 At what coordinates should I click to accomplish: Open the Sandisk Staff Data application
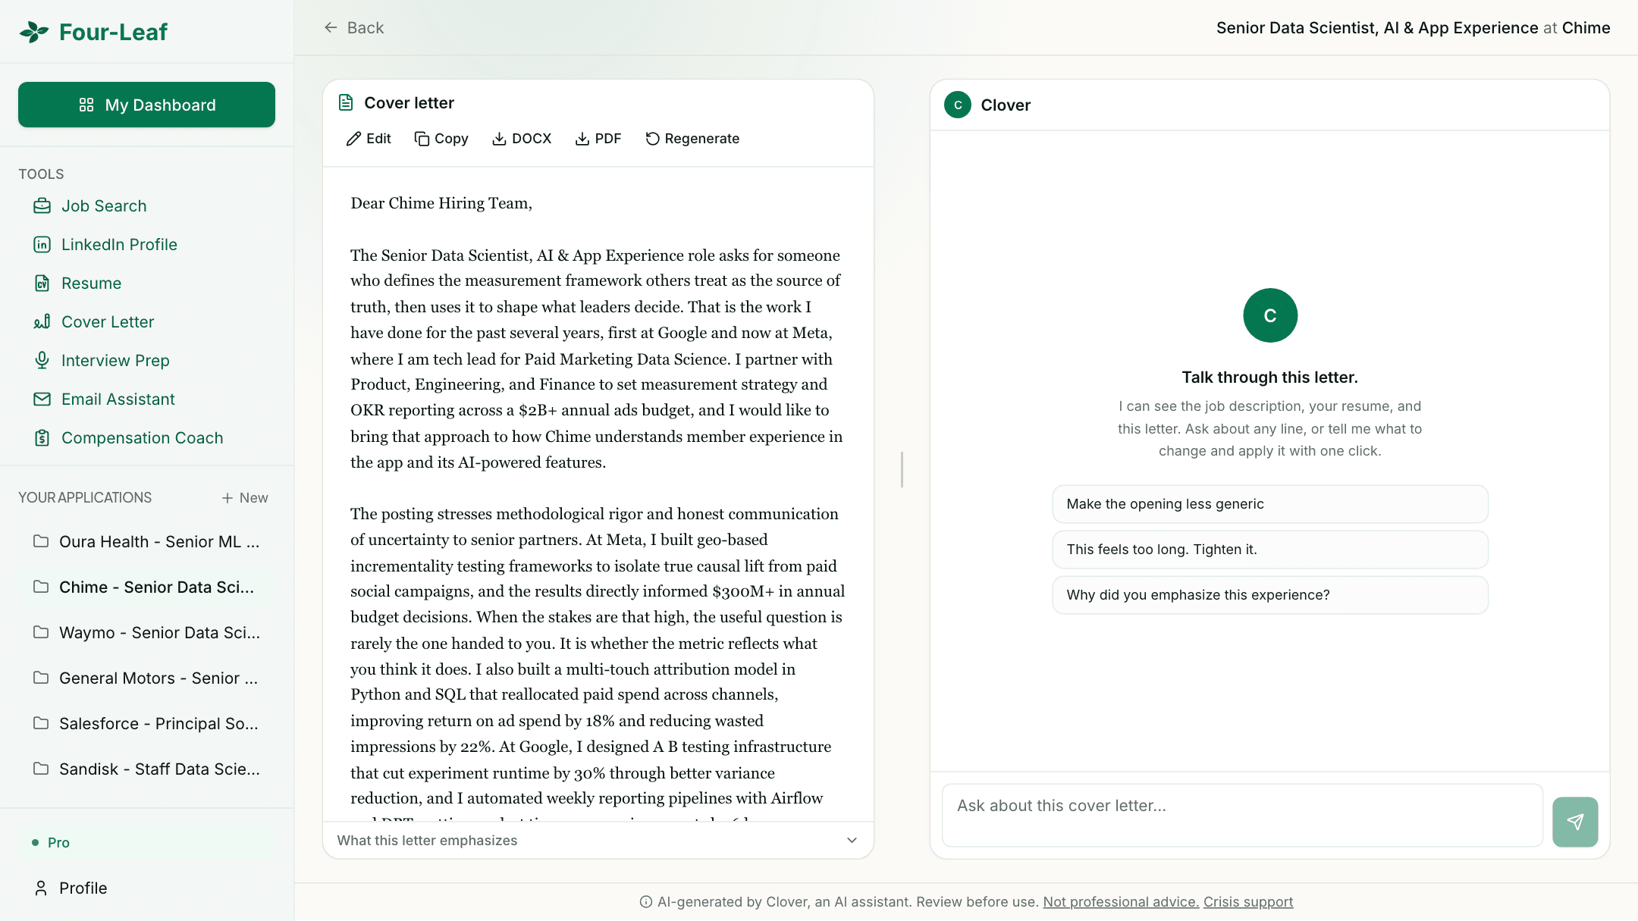(x=146, y=769)
